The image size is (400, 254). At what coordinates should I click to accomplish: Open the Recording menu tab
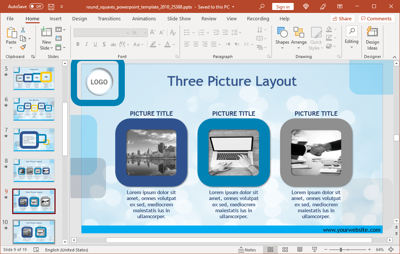coord(258,18)
